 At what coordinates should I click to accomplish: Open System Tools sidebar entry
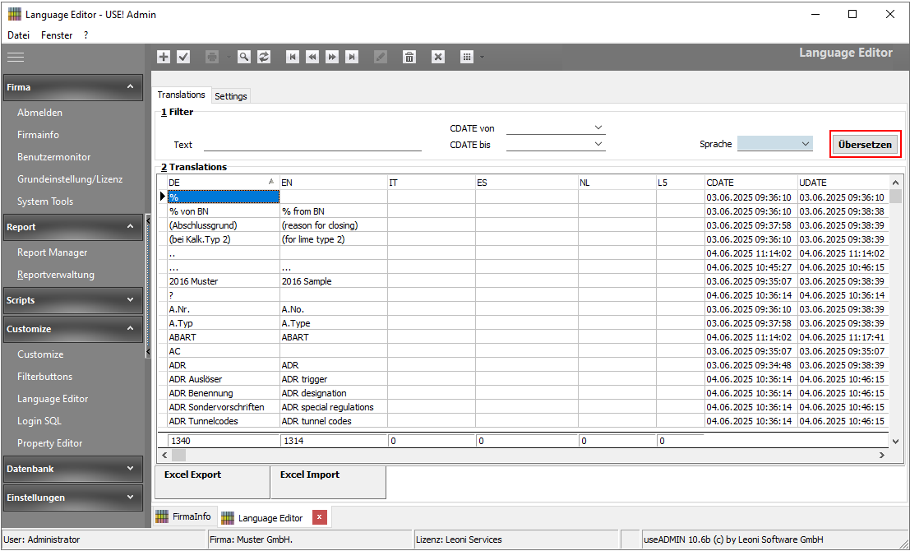click(x=45, y=201)
